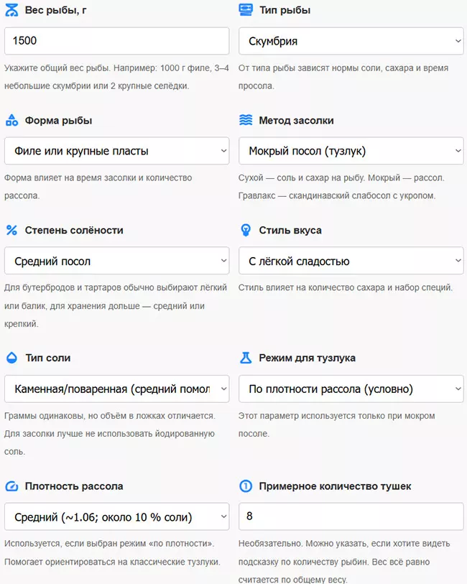This screenshot has width=467, height=584.
Task: Click the info icon near «Примерное количество тушек»
Action: pyautogui.click(x=246, y=486)
